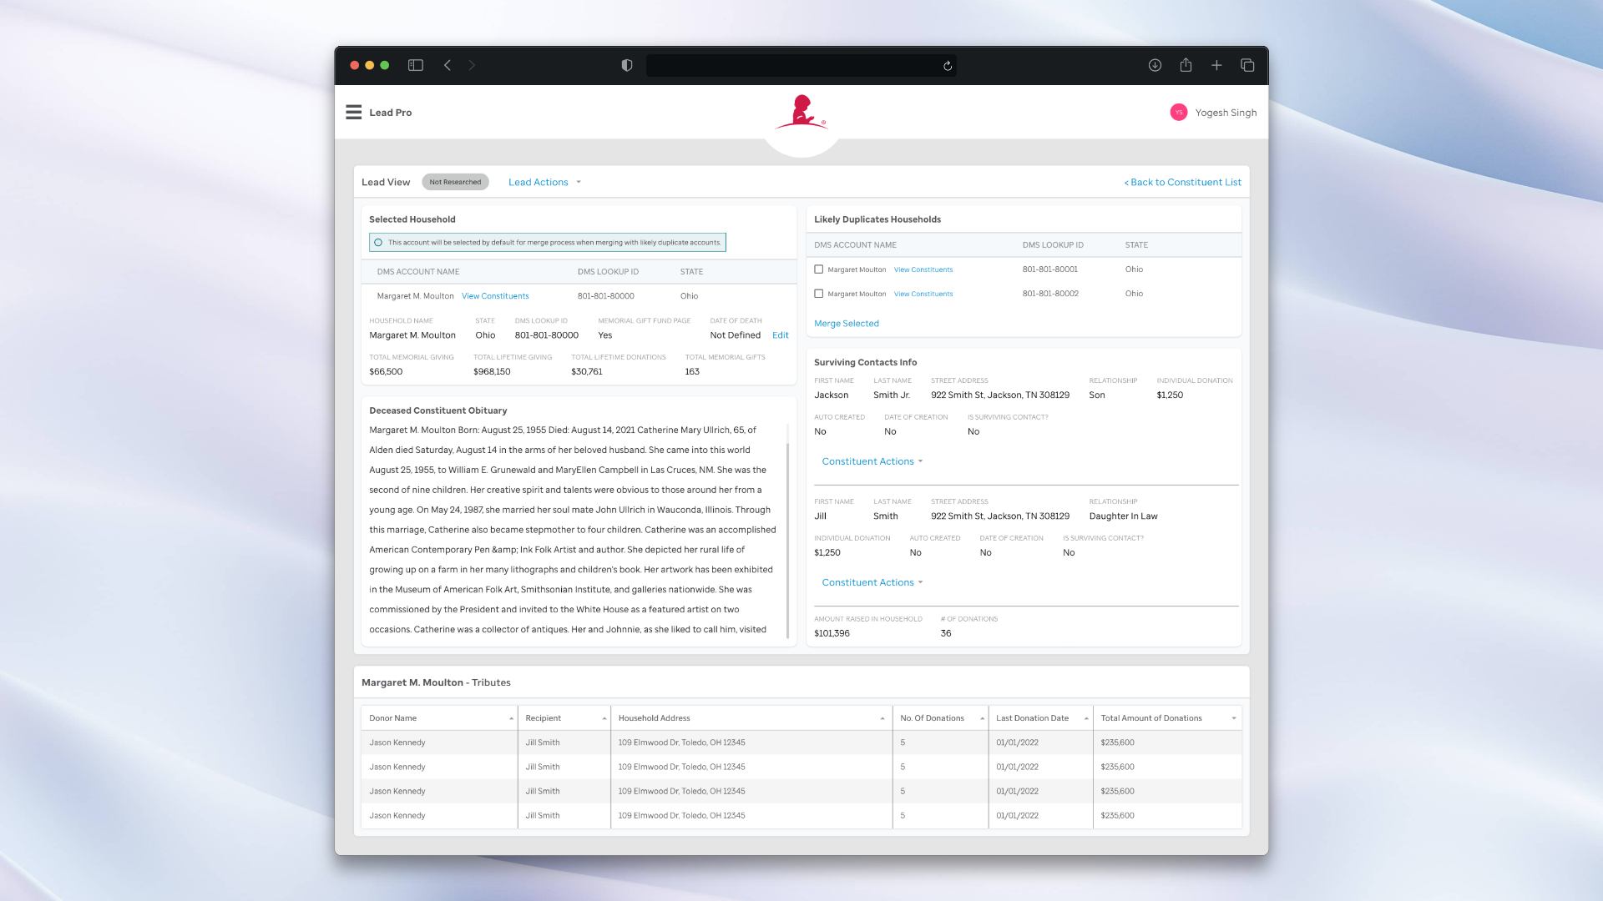Open the browser downloads icon

(x=1155, y=65)
